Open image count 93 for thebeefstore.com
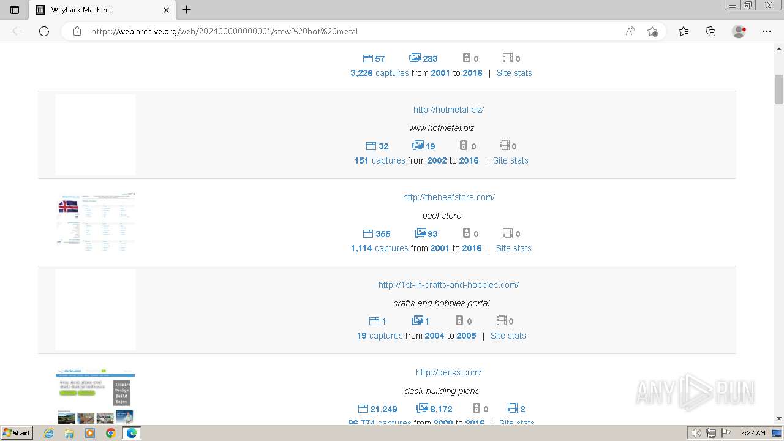The width and height of the screenshot is (784, 441). (x=426, y=233)
